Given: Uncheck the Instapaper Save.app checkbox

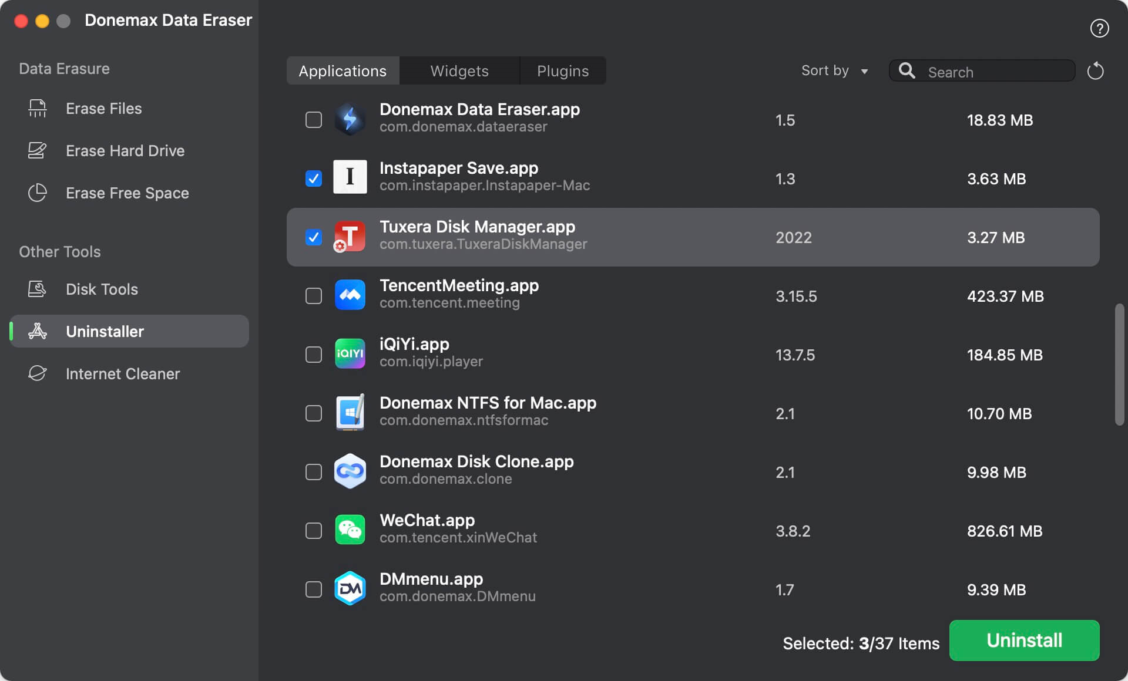Looking at the screenshot, I should [x=314, y=178].
